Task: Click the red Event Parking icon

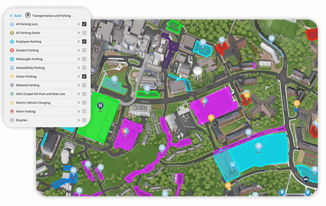Action: (12, 111)
